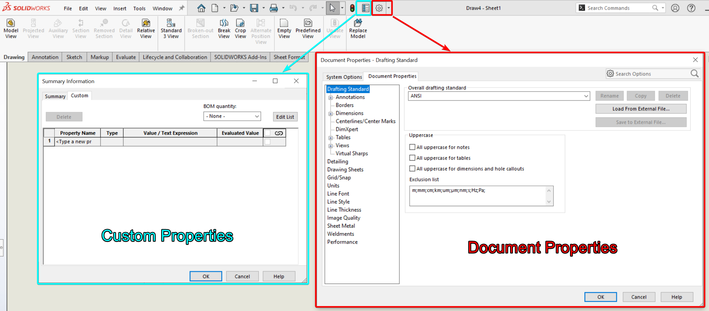Switch to the Summary tab
This screenshot has height=311, width=709.
(55, 96)
